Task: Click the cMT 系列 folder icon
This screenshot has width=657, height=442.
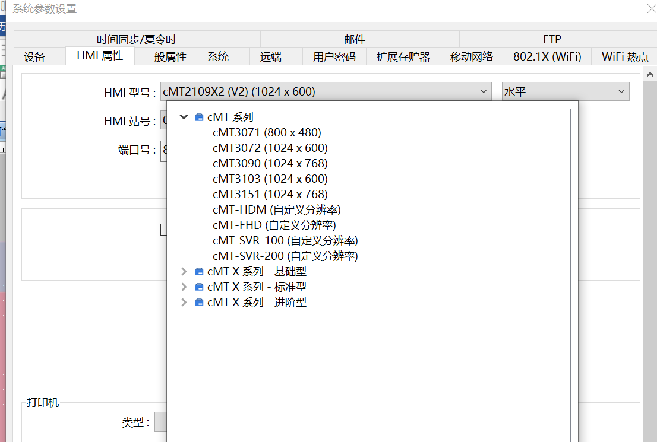Action: (200, 117)
